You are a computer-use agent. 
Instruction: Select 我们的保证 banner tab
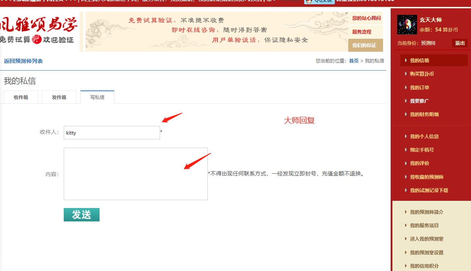click(x=364, y=45)
